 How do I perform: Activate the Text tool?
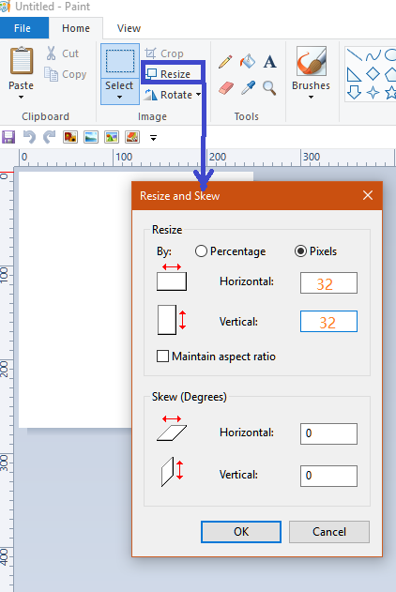click(x=269, y=62)
